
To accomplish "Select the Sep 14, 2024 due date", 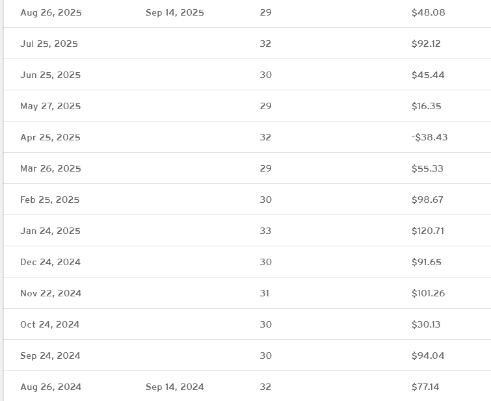I will (175, 387).
